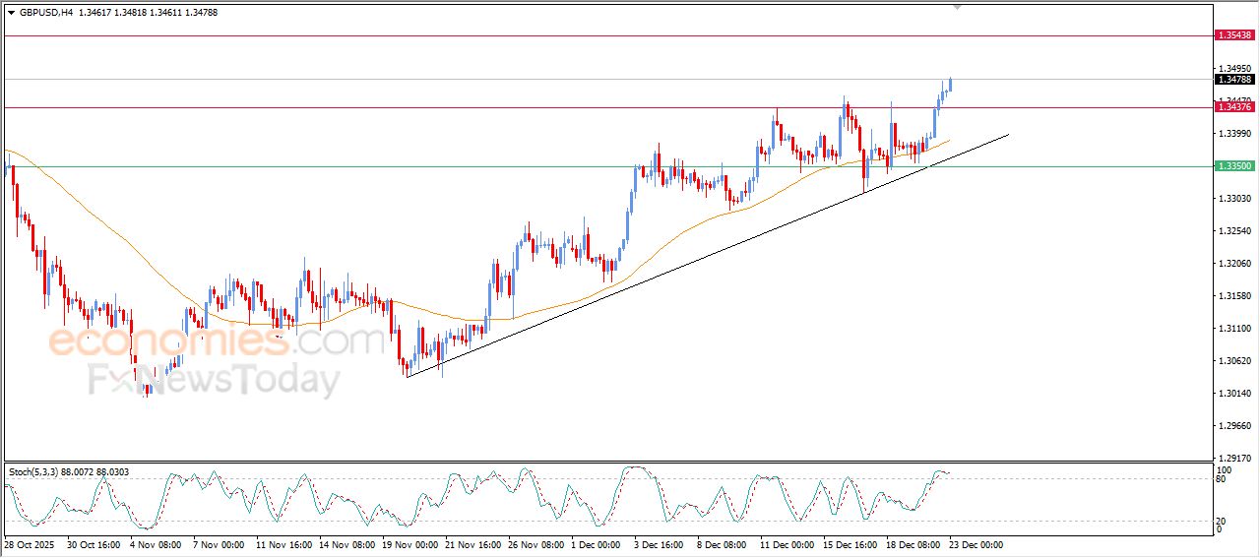
Task: Click the 30 Oct 16:00 time label
Action: (x=93, y=544)
